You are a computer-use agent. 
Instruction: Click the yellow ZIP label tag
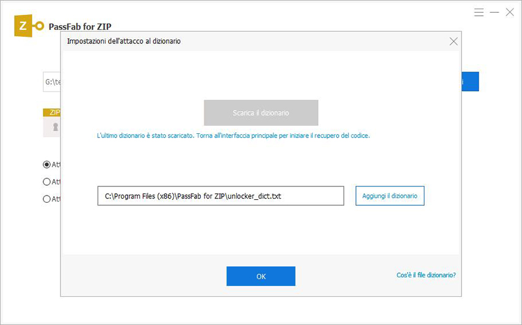point(52,112)
